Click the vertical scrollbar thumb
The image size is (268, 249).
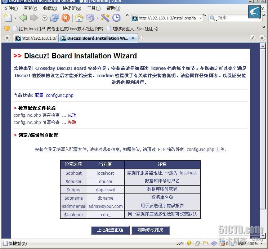[263, 129]
